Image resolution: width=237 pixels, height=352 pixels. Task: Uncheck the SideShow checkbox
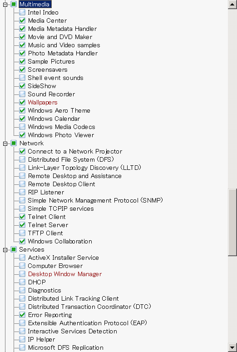pyautogui.click(x=22, y=86)
